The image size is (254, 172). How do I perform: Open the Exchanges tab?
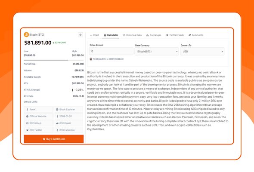[154, 35]
